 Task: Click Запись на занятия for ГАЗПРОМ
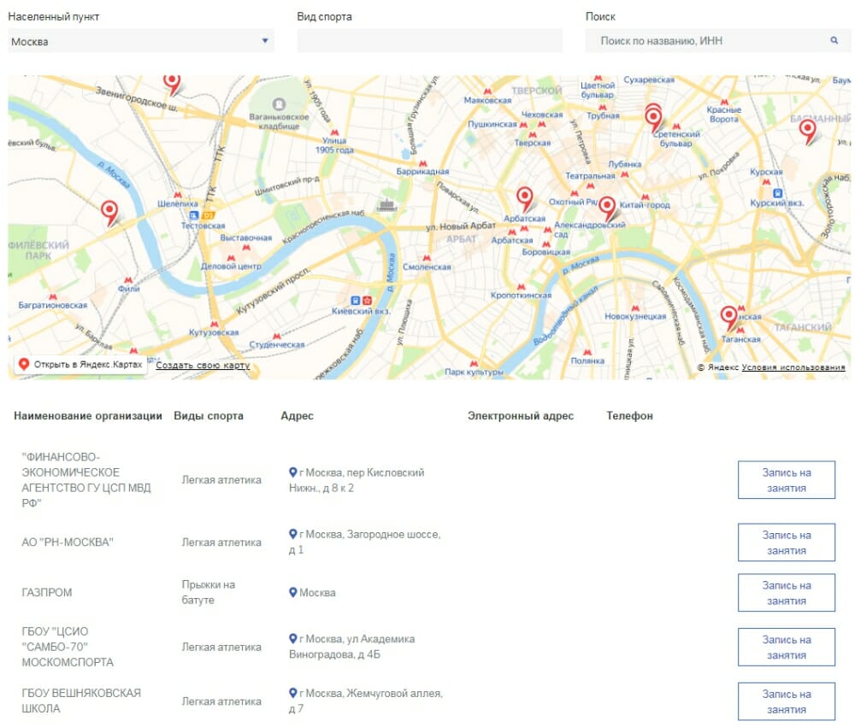[x=787, y=593]
